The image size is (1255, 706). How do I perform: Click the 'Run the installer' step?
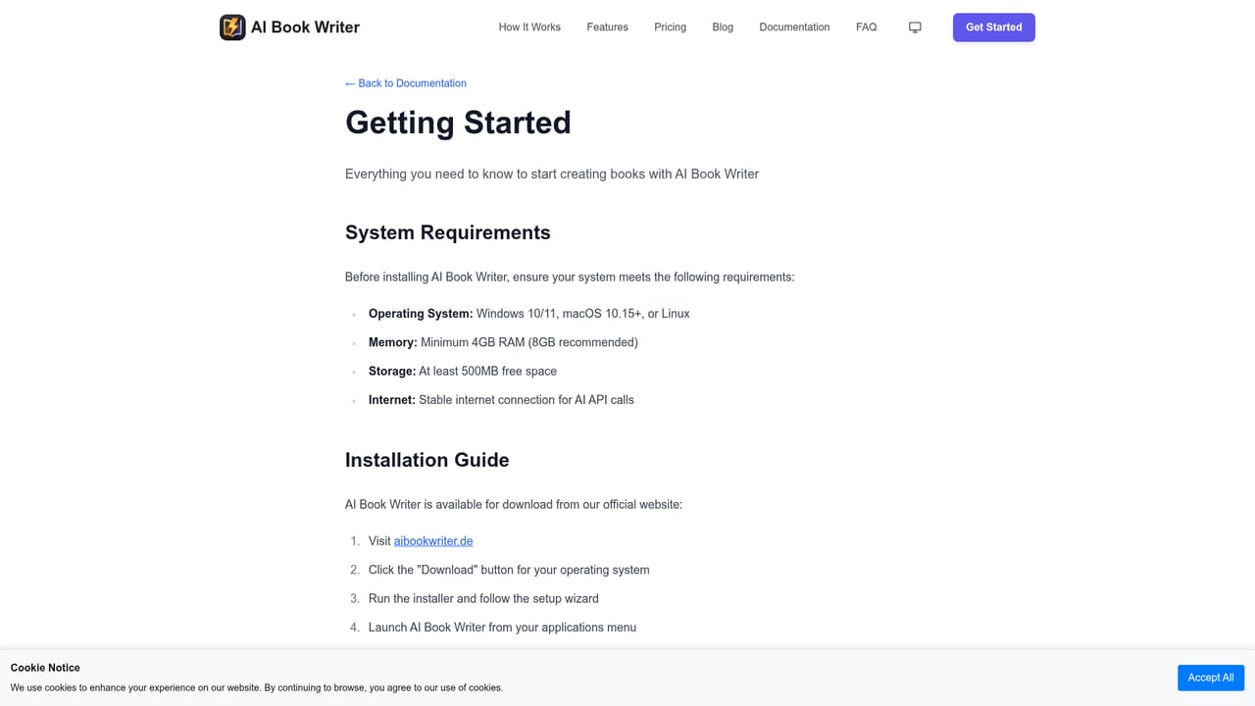(x=483, y=598)
